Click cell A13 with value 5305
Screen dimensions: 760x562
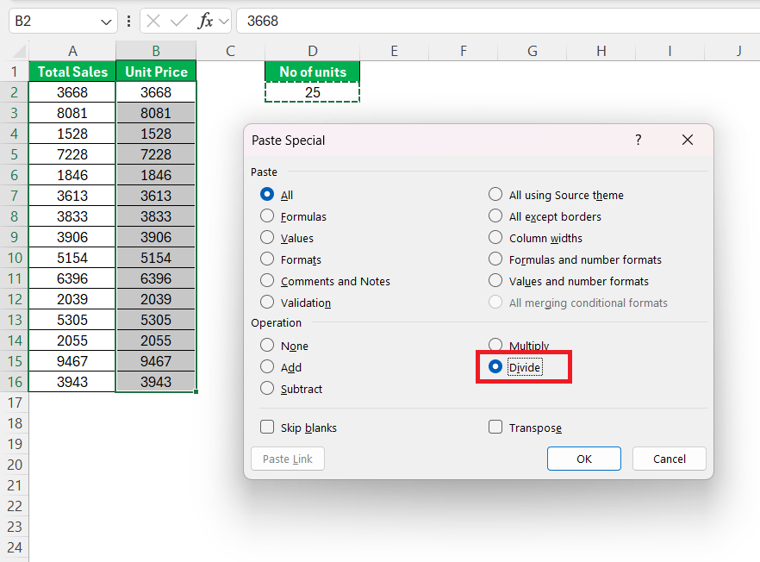72,320
